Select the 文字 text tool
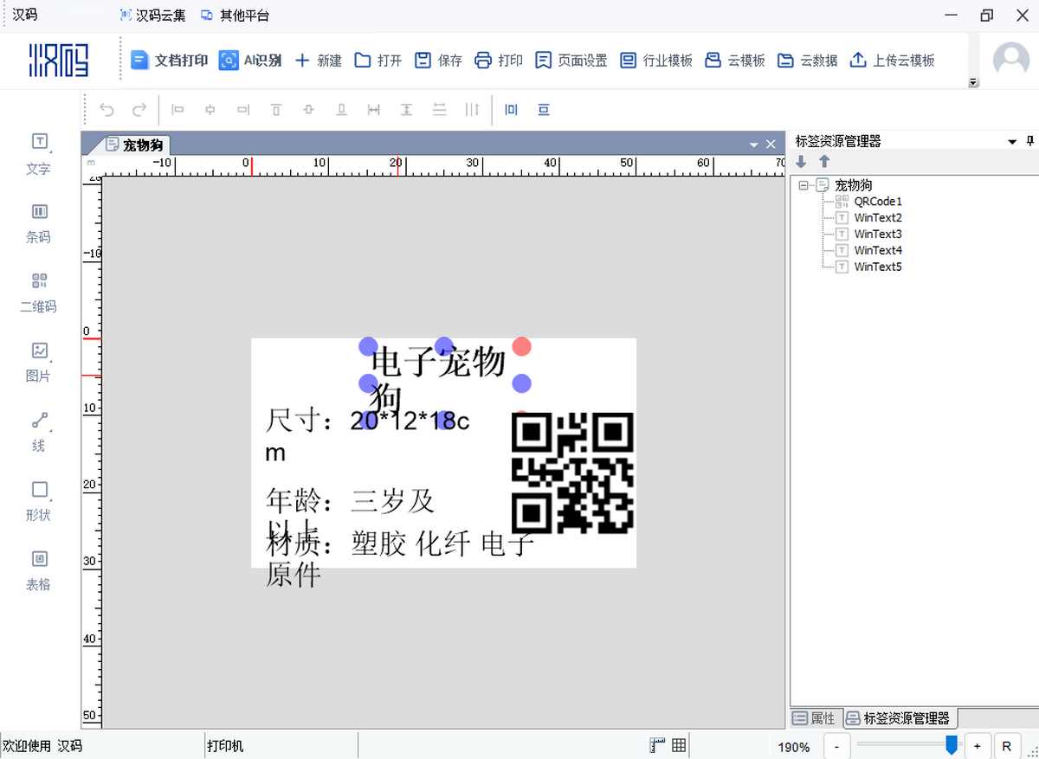1039x759 pixels. 39,154
